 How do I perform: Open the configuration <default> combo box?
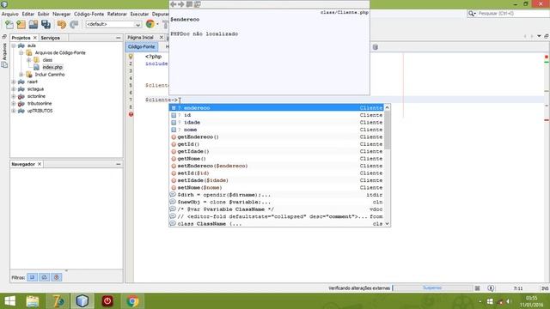click(113, 24)
